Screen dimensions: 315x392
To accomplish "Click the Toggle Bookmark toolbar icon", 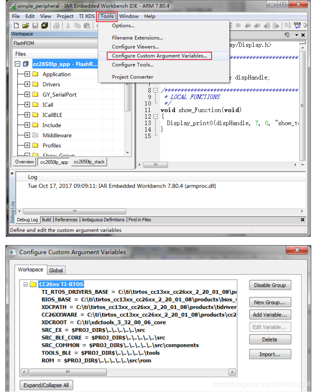I will click(238, 26).
